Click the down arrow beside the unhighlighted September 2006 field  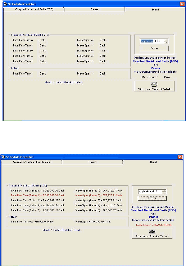(x=164, y=193)
